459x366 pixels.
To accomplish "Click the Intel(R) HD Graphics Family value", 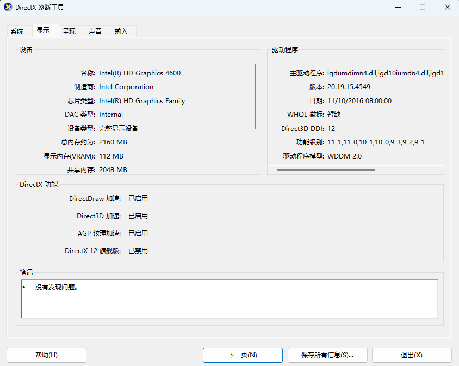I will [x=142, y=101].
